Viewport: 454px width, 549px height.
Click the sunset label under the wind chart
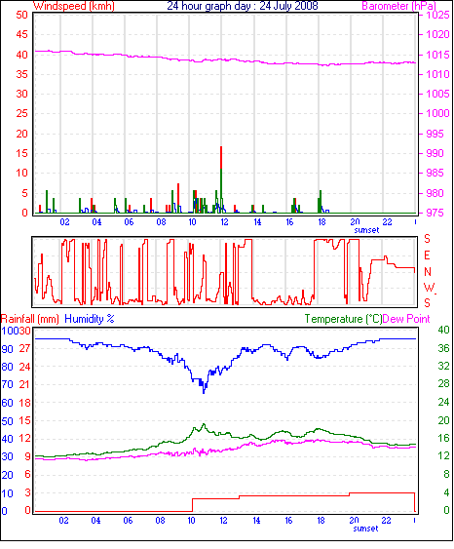coord(366,230)
